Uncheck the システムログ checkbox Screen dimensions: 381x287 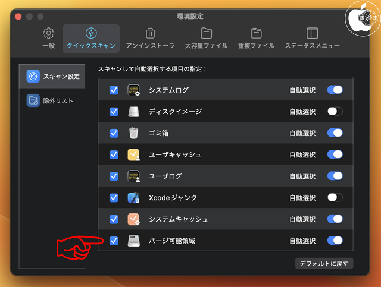114,90
